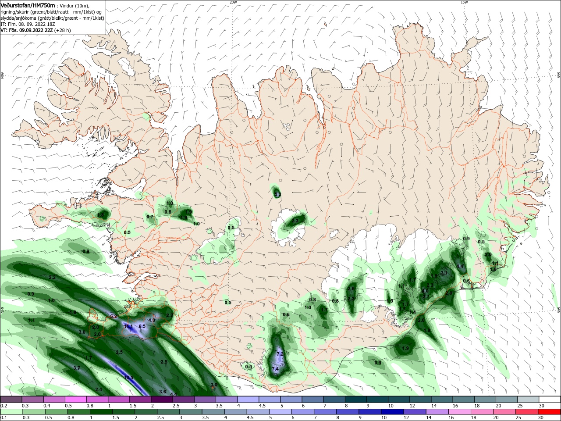
Task: Select the 'IT: Fim. 08. 09. 2022 18Z' line
Action: click(x=28, y=24)
